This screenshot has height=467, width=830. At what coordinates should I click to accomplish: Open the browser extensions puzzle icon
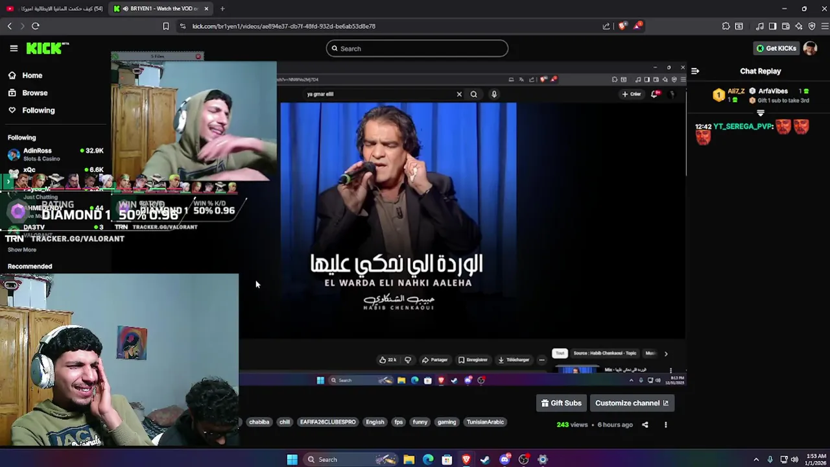click(x=726, y=26)
